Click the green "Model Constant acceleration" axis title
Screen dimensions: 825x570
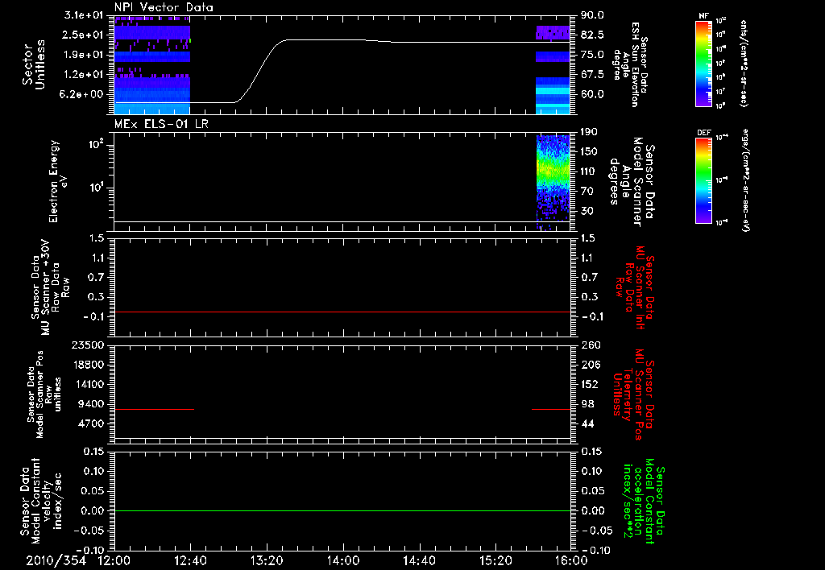coord(643,501)
